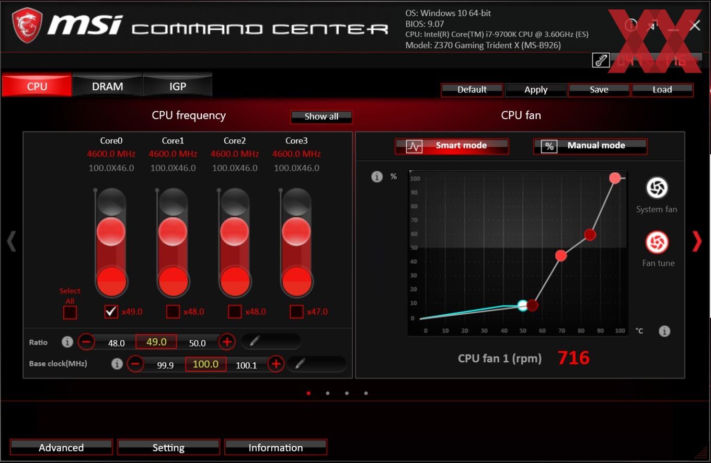Click the CPU fan 1 rpm value 716
The image size is (711, 463).
pyautogui.click(x=574, y=358)
